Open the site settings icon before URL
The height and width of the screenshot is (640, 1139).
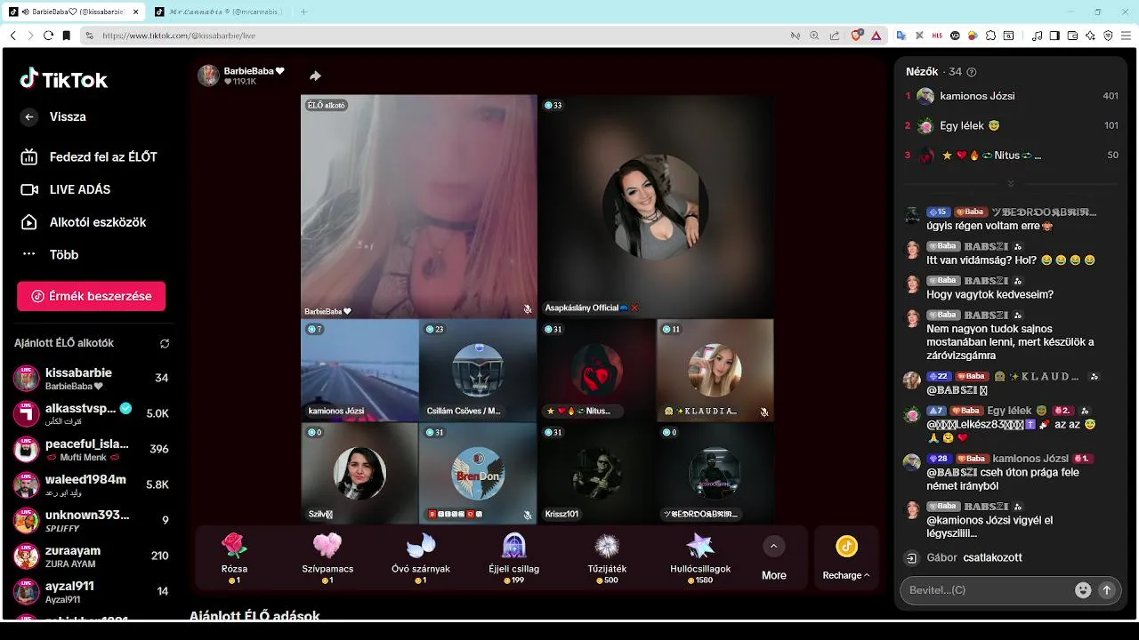89,36
